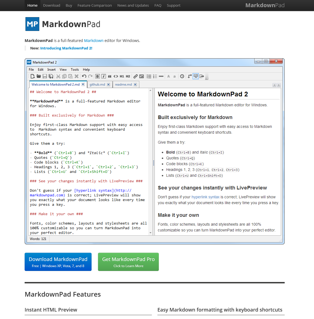Screen dimensions: 314x319
Task: Click the Cut scissors icon
Action: pyautogui.click(x=58, y=76)
